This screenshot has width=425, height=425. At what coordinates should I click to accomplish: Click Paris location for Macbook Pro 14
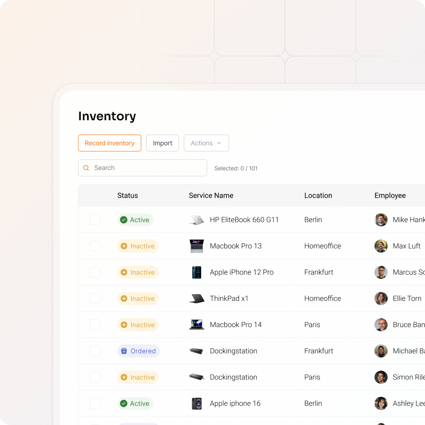click(x=312, y=325)
